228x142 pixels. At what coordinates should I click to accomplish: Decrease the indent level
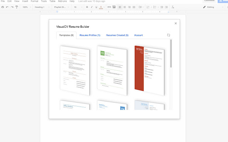click(161, 7)
